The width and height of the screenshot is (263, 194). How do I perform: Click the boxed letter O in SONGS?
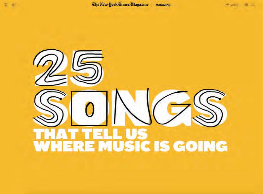click(89, 108)
